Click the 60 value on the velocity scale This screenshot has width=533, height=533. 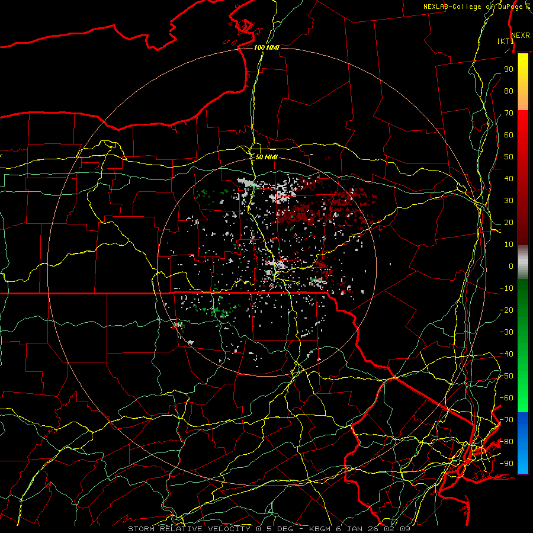click(x=509, y=134)
